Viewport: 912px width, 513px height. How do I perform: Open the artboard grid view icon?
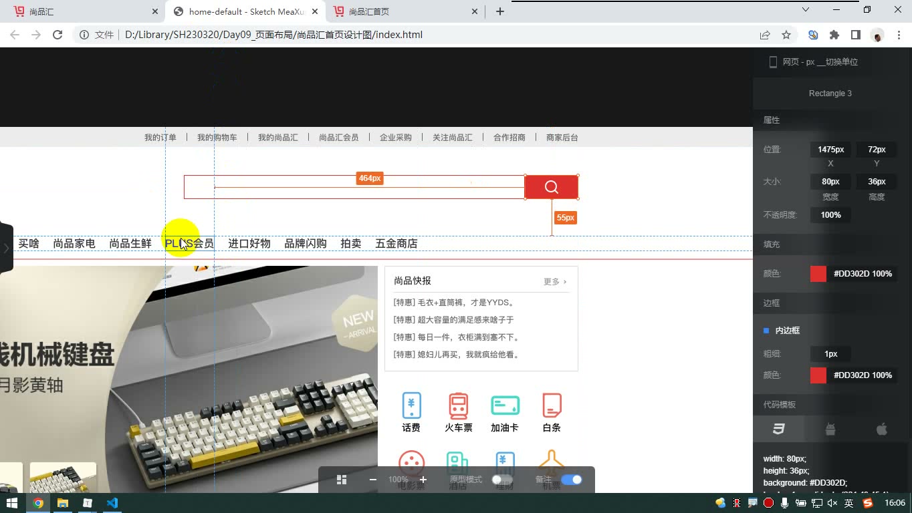(342, 480)
